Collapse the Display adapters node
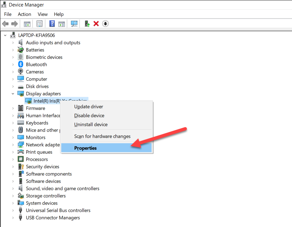Image resolution: width=292 pixels, height=227 pixels. (13, 94)
